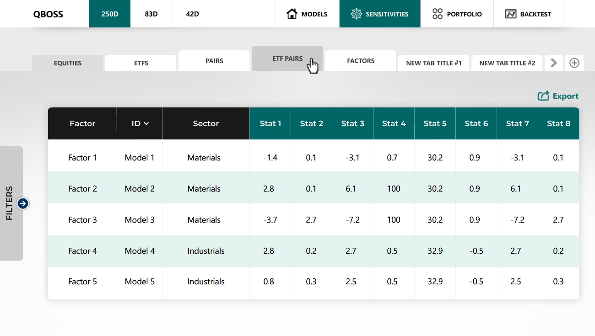Click the Models home icon
The height and width of the screenshot is (336, 595).
click(x=292, y=14)
